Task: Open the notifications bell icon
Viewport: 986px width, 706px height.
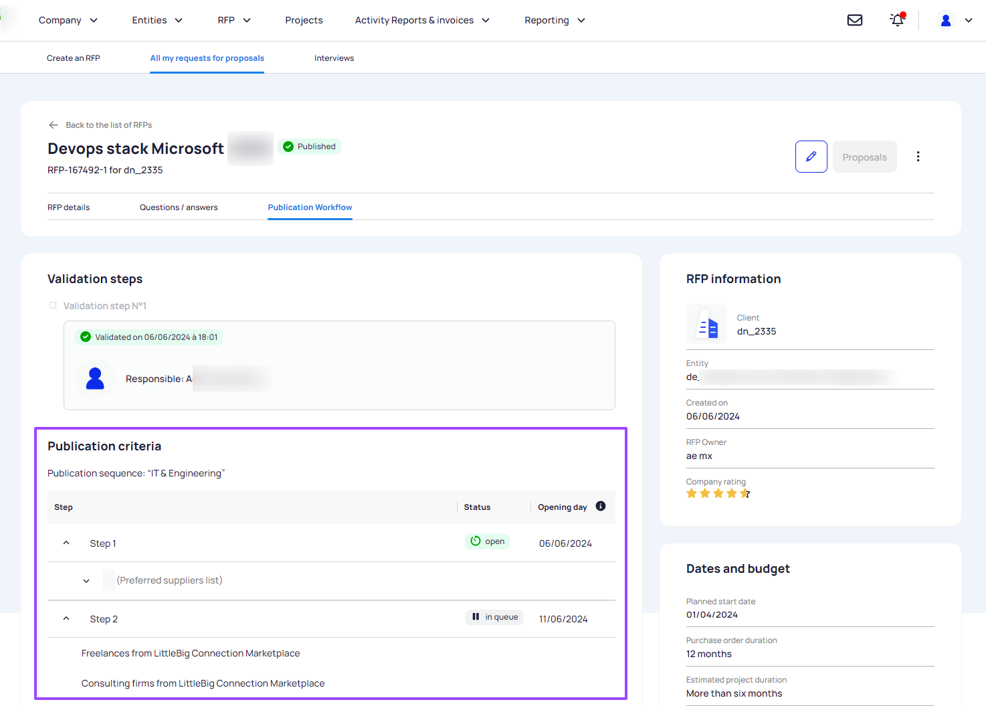Action: (898, 19)
